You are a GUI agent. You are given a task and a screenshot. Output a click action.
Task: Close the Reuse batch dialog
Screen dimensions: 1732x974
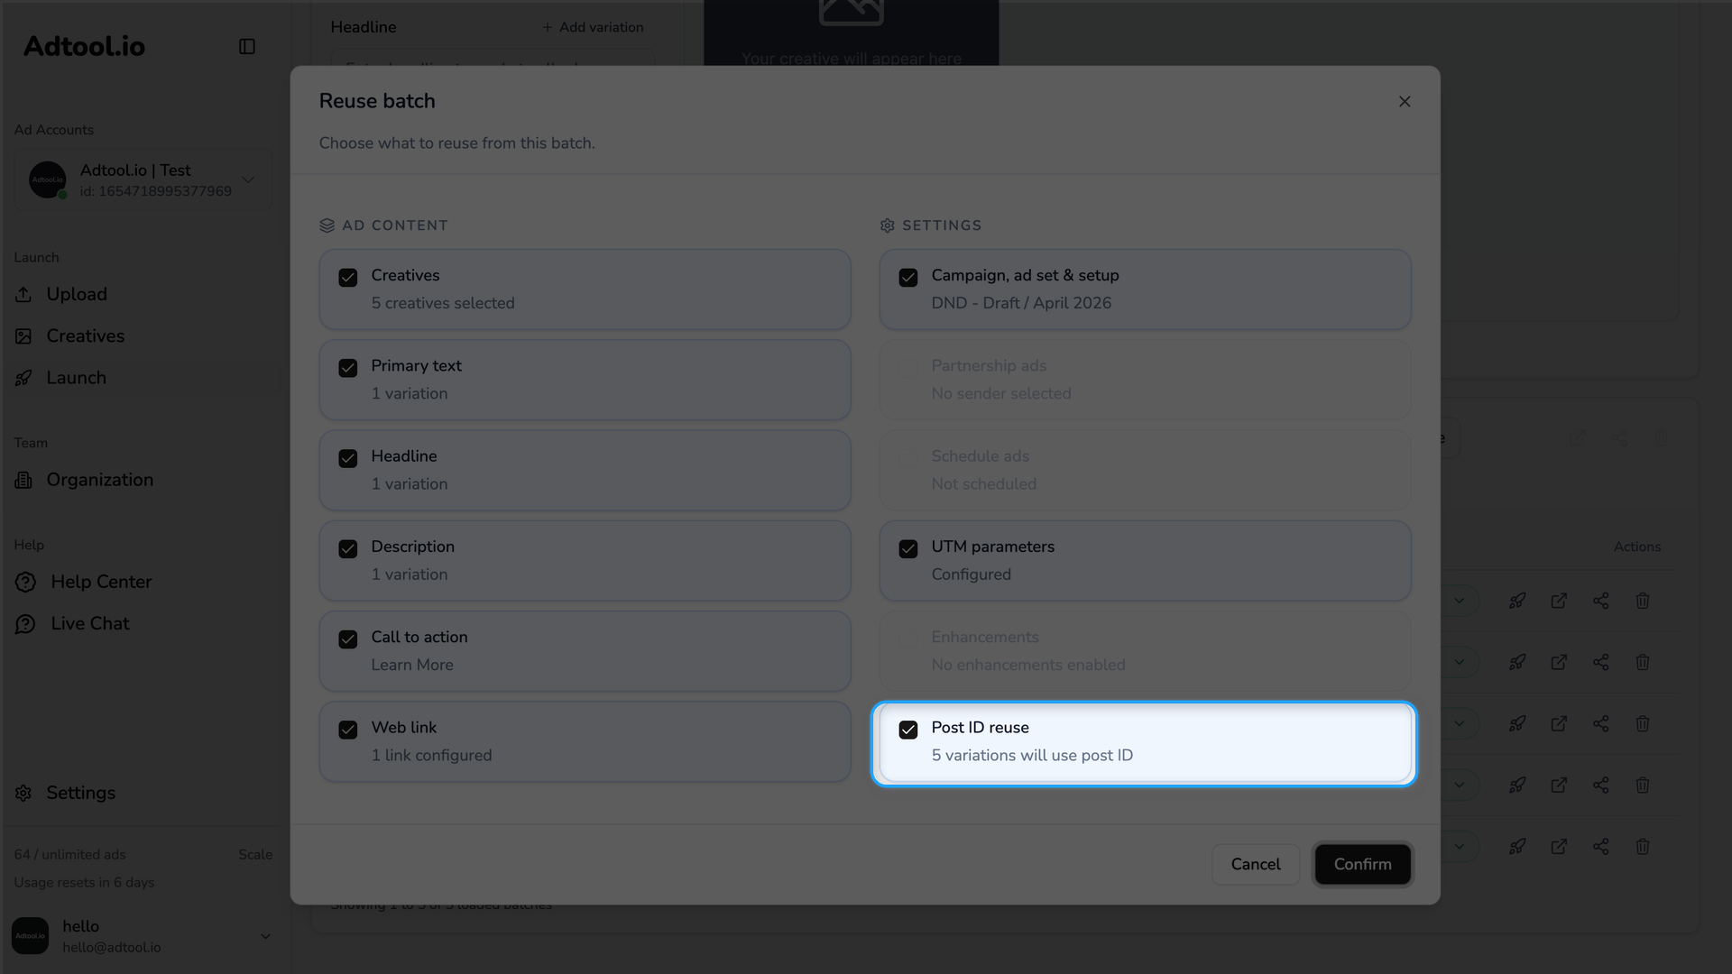1405,102
